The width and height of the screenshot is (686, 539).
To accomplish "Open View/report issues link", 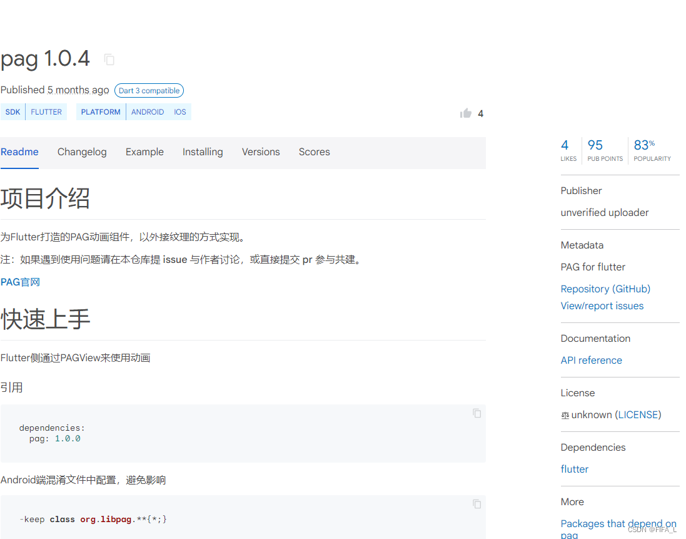I will click(602, 306).
